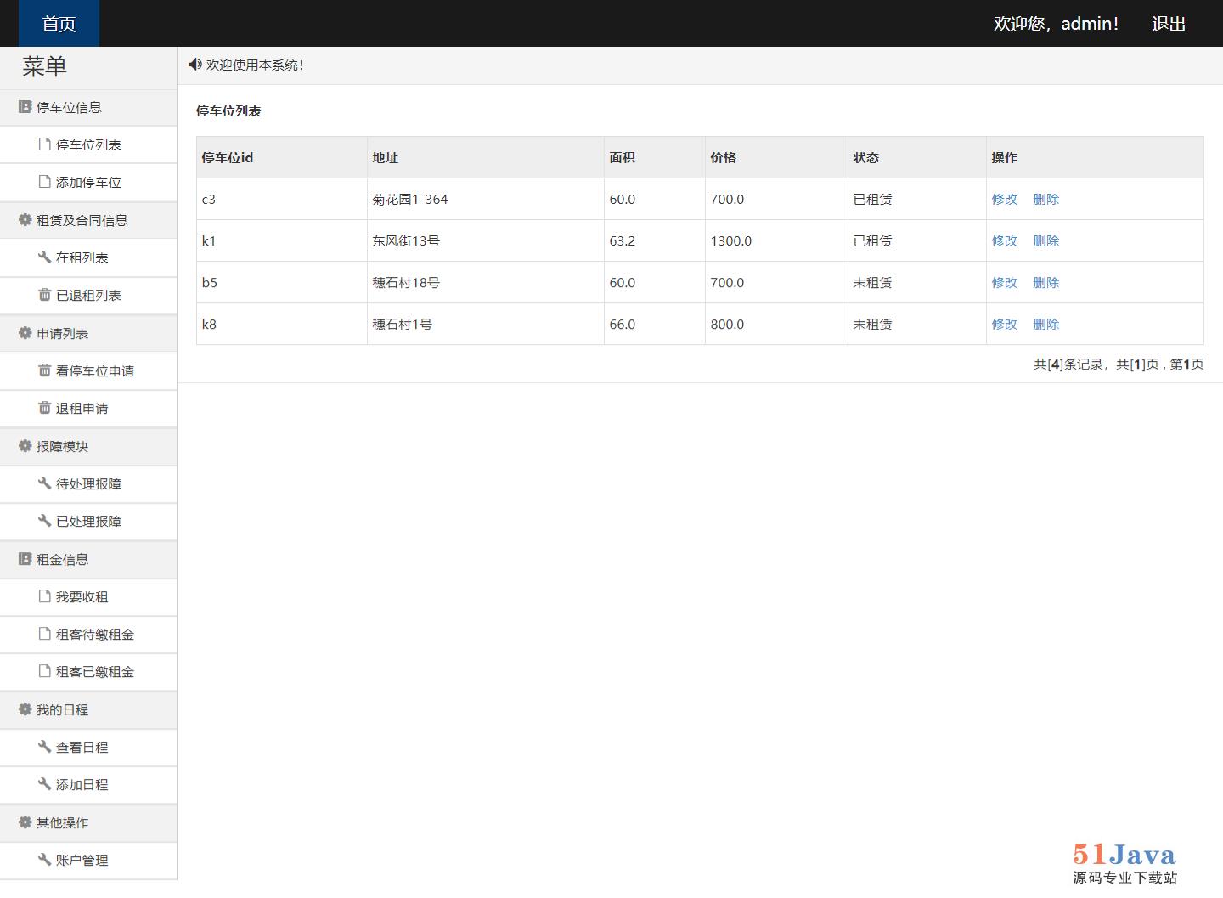Screen dimensions: 1223x898
Task: Expand the 报障模块 section header
Action: click(62, 446)
